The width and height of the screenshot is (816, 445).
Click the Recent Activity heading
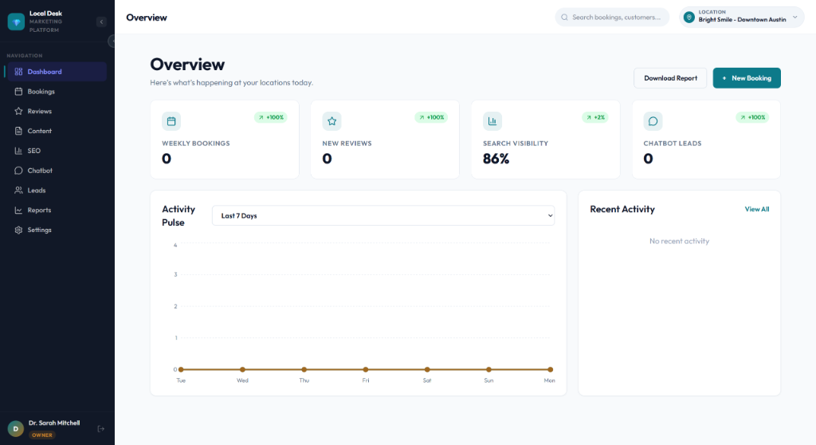click(622, 210)
